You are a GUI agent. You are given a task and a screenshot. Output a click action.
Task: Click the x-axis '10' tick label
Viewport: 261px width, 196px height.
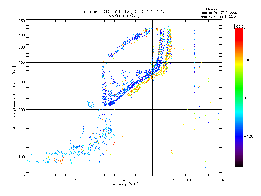click(189, 180)
